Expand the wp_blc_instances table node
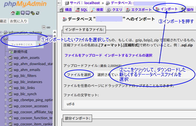The width and height of the screenshot is (196, 126). pyautogui.click(x=6, y=82)
